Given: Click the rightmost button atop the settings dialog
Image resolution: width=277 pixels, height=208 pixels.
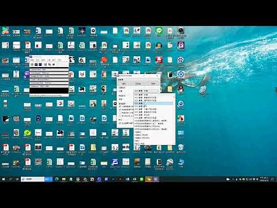Looking at the screenshot, I should [153, 84].
